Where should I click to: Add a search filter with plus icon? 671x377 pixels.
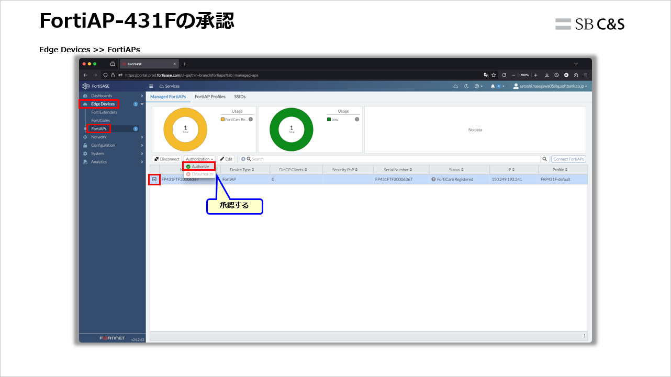point(243,159)
